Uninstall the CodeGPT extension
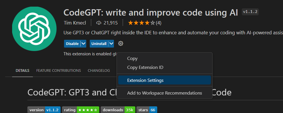 click(99, 44)
